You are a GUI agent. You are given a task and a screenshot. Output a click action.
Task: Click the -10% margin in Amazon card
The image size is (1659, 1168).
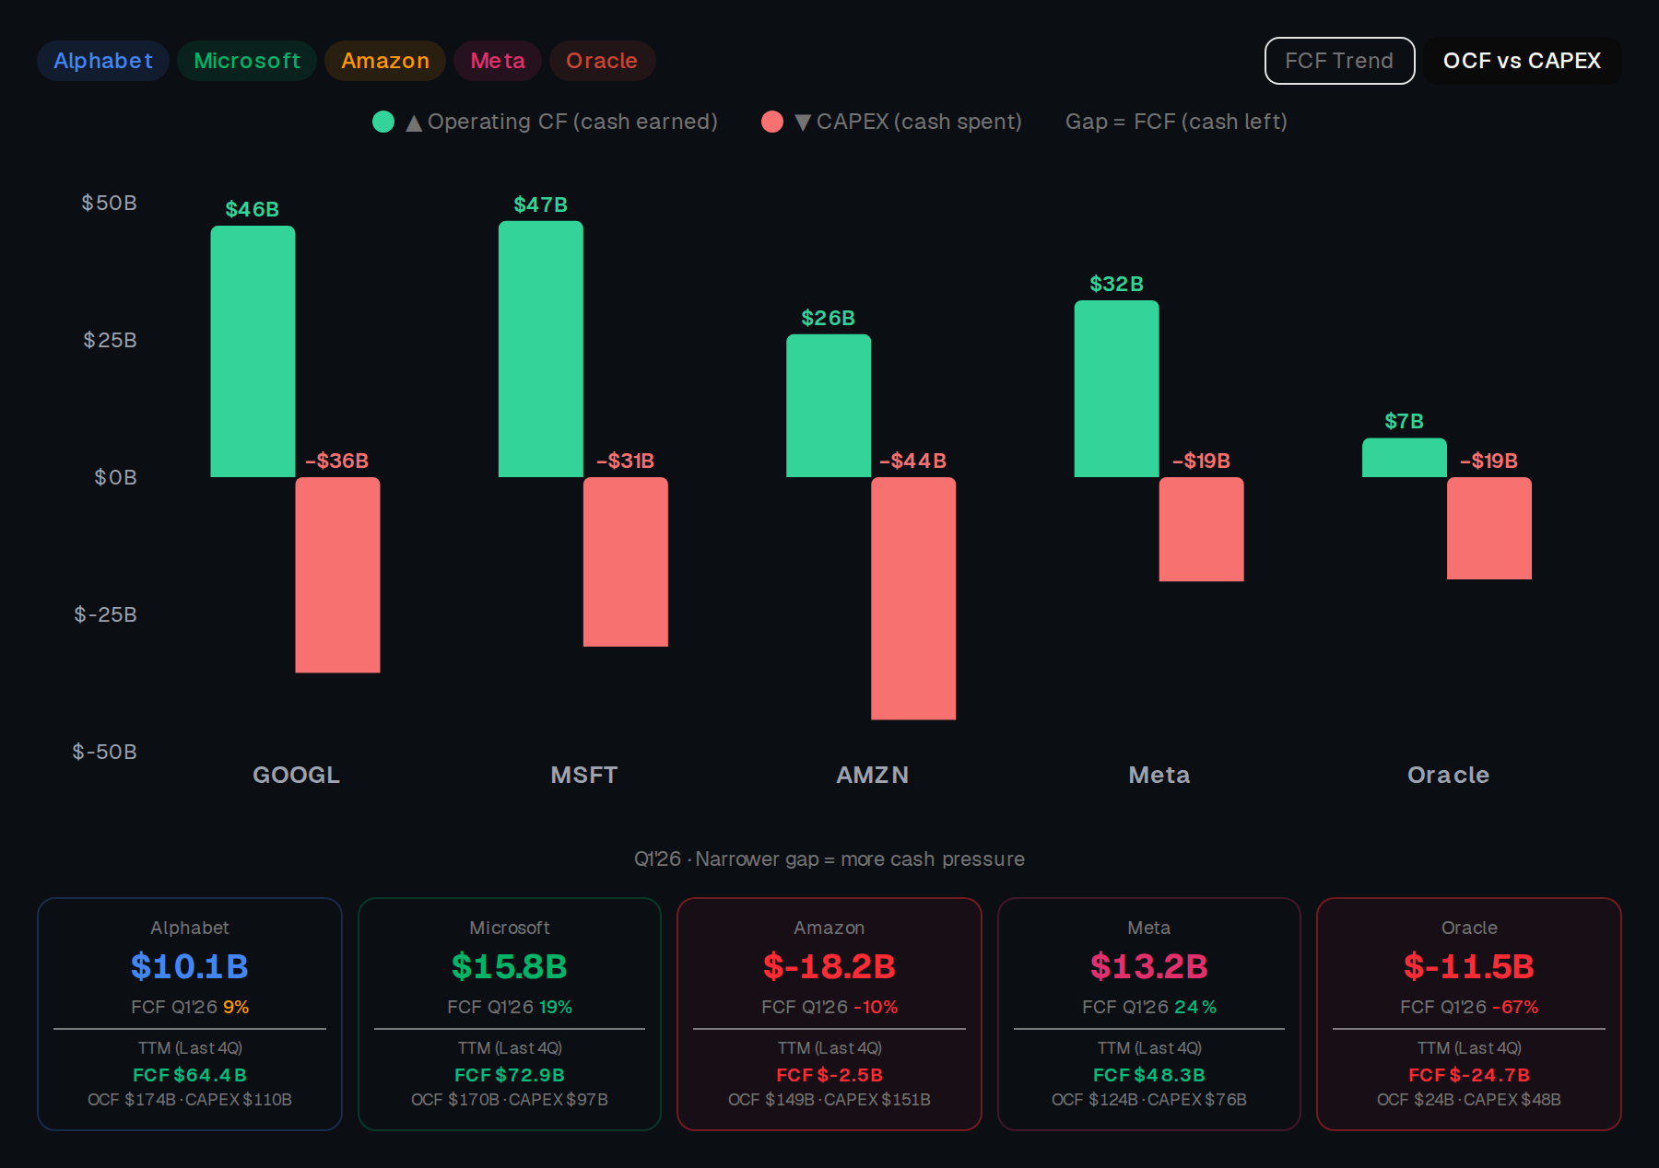click(x=876, y=1007)
